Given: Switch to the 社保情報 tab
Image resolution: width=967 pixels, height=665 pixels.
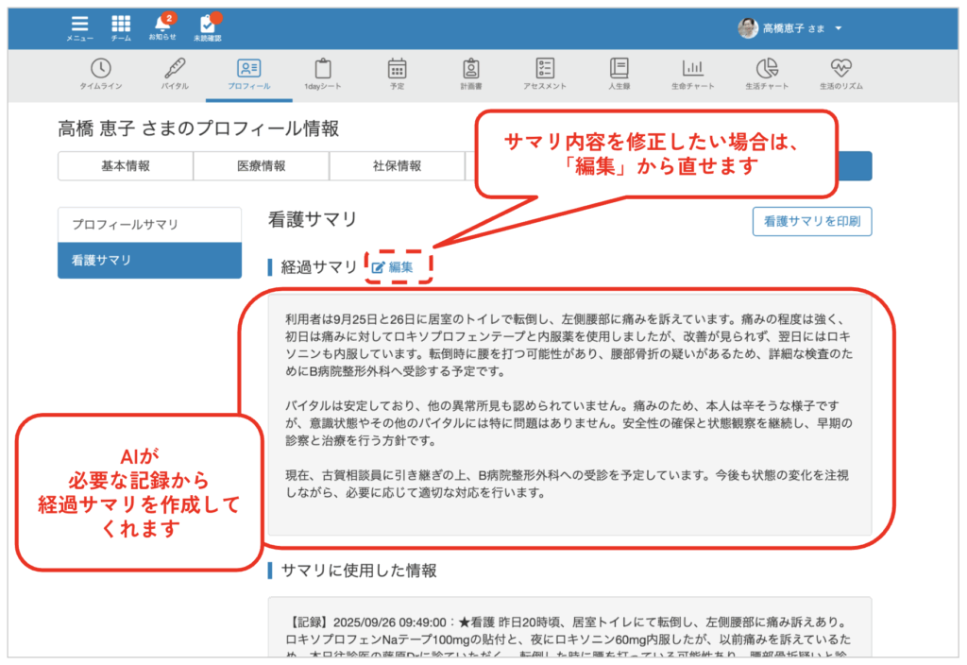Looking at the screenshot, I should pyautogui.click(x=397, y=165).
